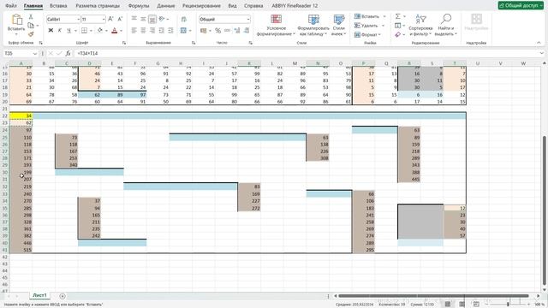
Task: Toggle align text left
Action: tap(134, 31)
